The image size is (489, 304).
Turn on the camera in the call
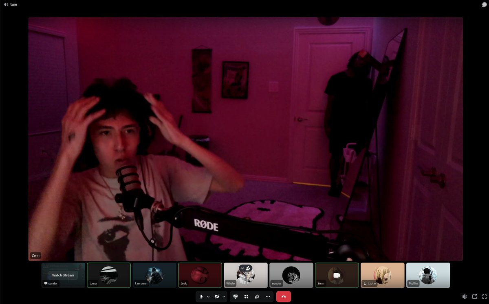tap(216, 297)
